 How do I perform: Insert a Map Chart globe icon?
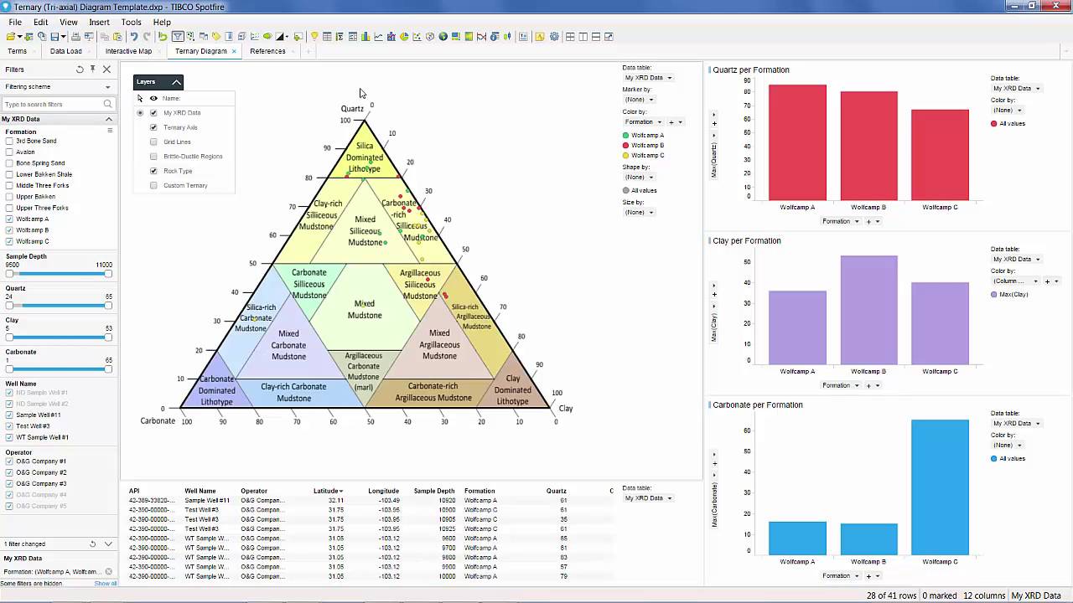pyautogui.click(x=443, y=37)
